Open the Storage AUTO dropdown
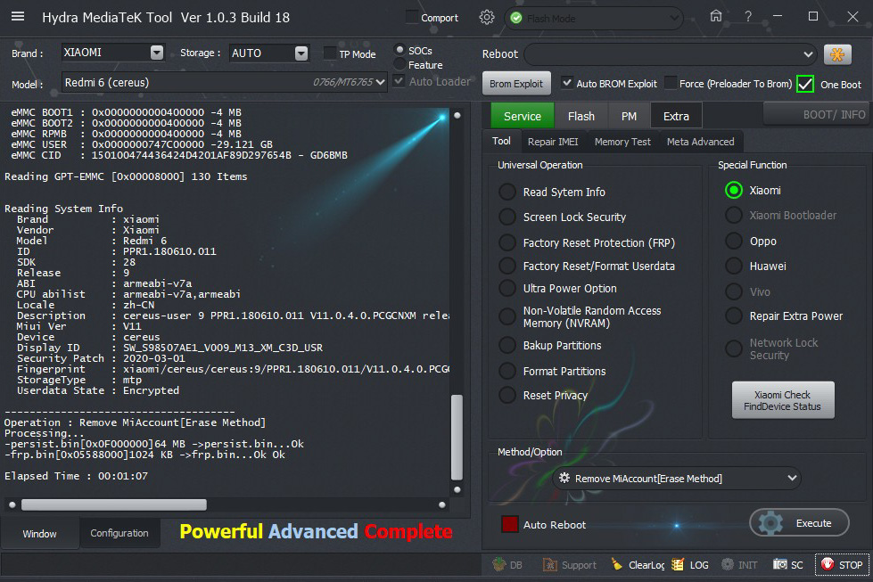Viewport: 873px width, 582px height. point(301,53)
